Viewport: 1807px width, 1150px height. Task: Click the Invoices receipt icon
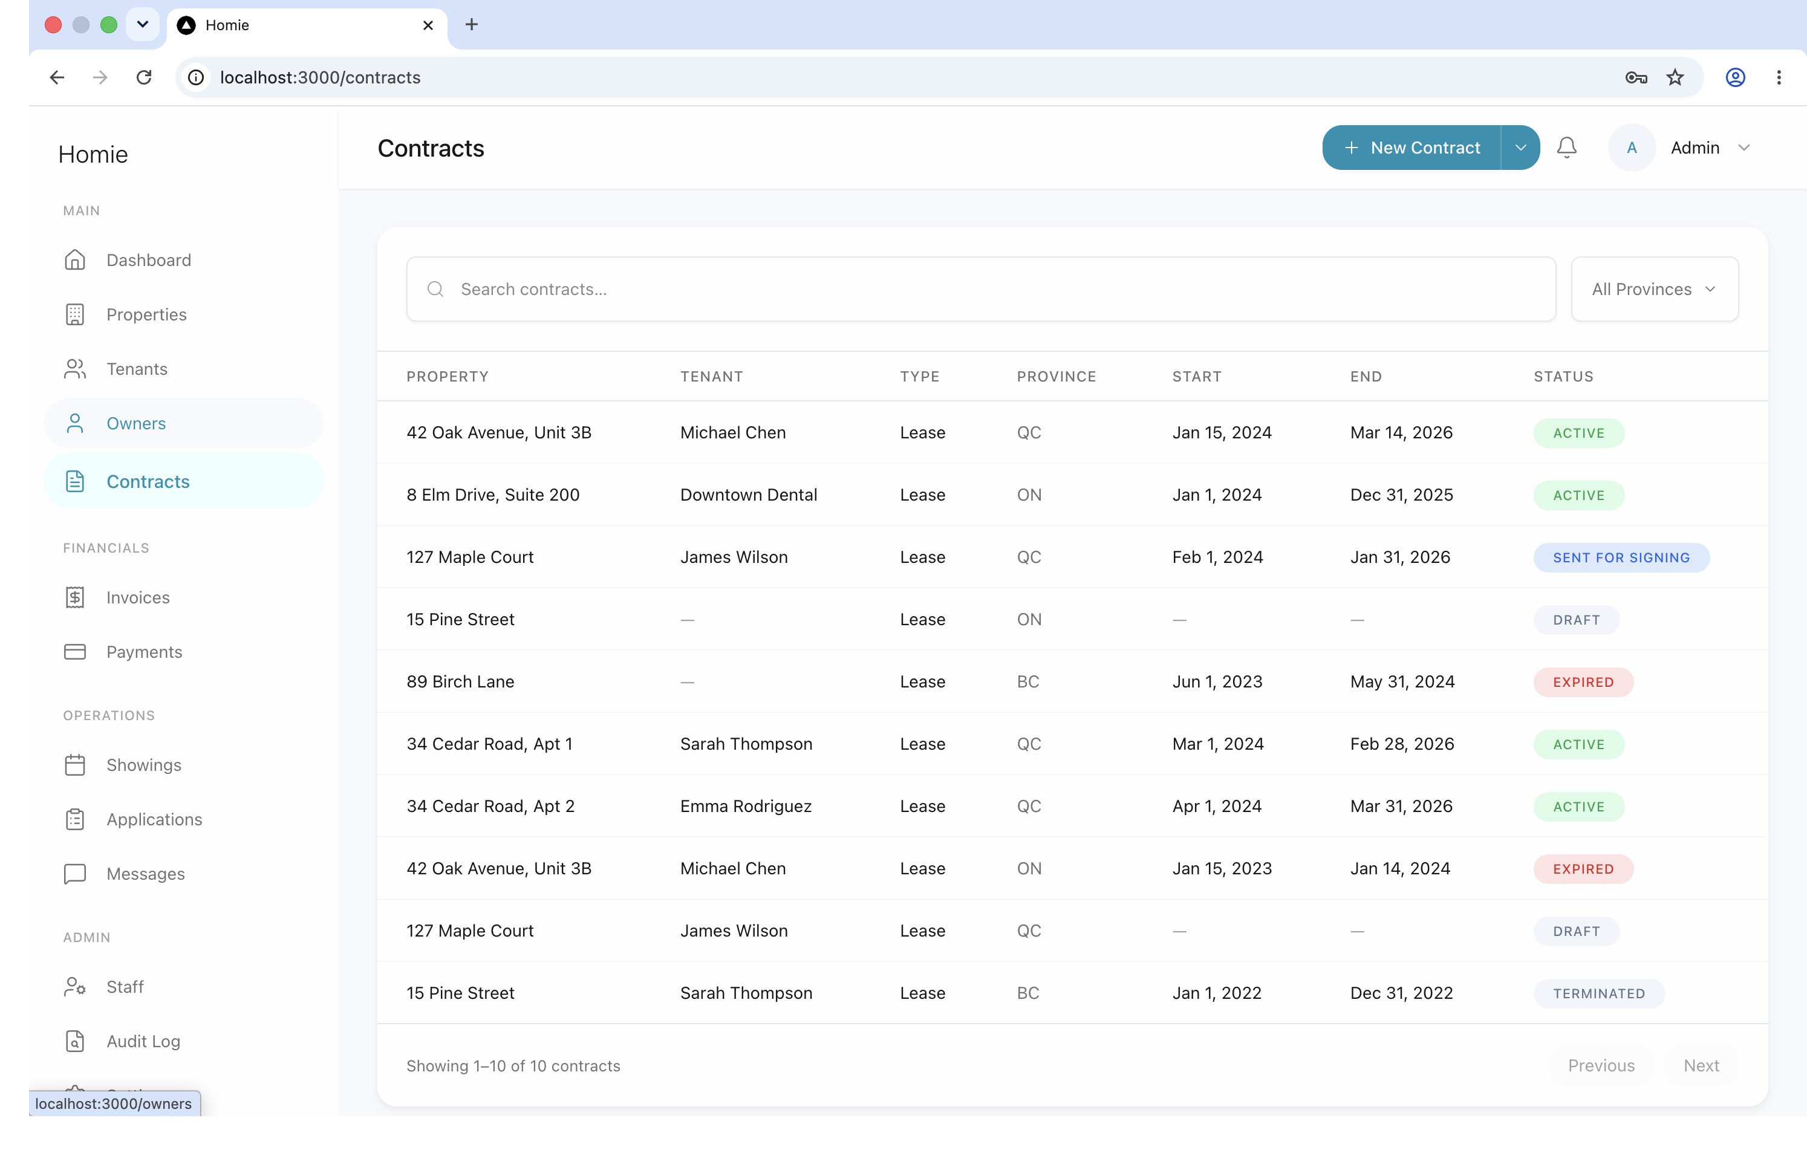click(x=75, y=597)
